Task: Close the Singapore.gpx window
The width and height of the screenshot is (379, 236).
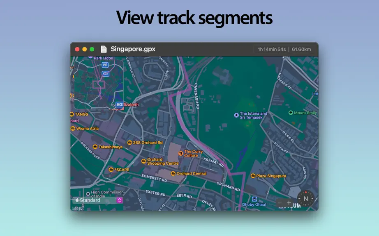Action: (77, 49)
